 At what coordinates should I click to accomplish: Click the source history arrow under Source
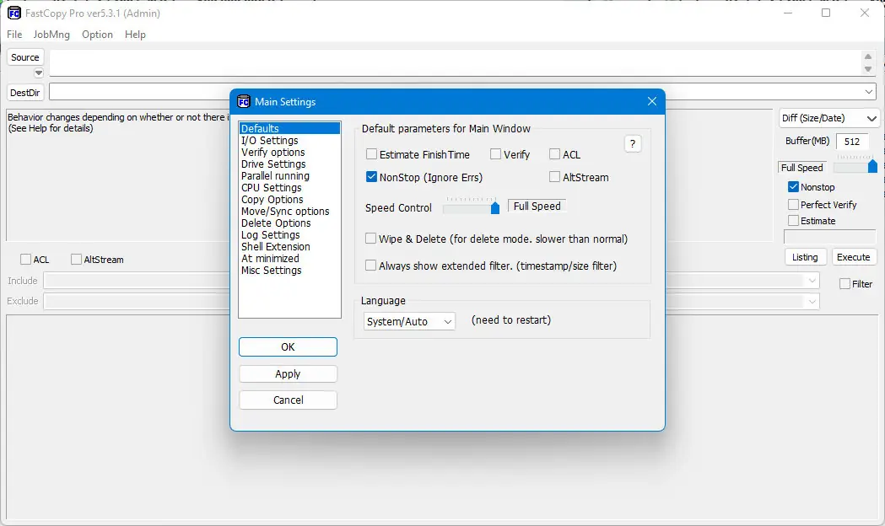pos(38,73)
